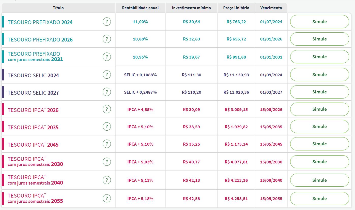The width and height of the screenshot is (355, 210).
Task: Click help icon for Tesouro Prefixado 2024
Action: click(107, 22)
